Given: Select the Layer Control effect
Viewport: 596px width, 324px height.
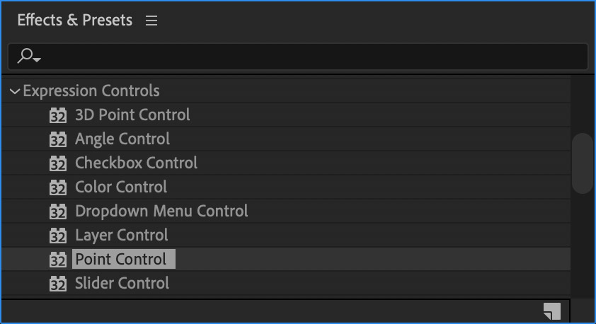Looking at the screenshot, I should tap(122, 235).
